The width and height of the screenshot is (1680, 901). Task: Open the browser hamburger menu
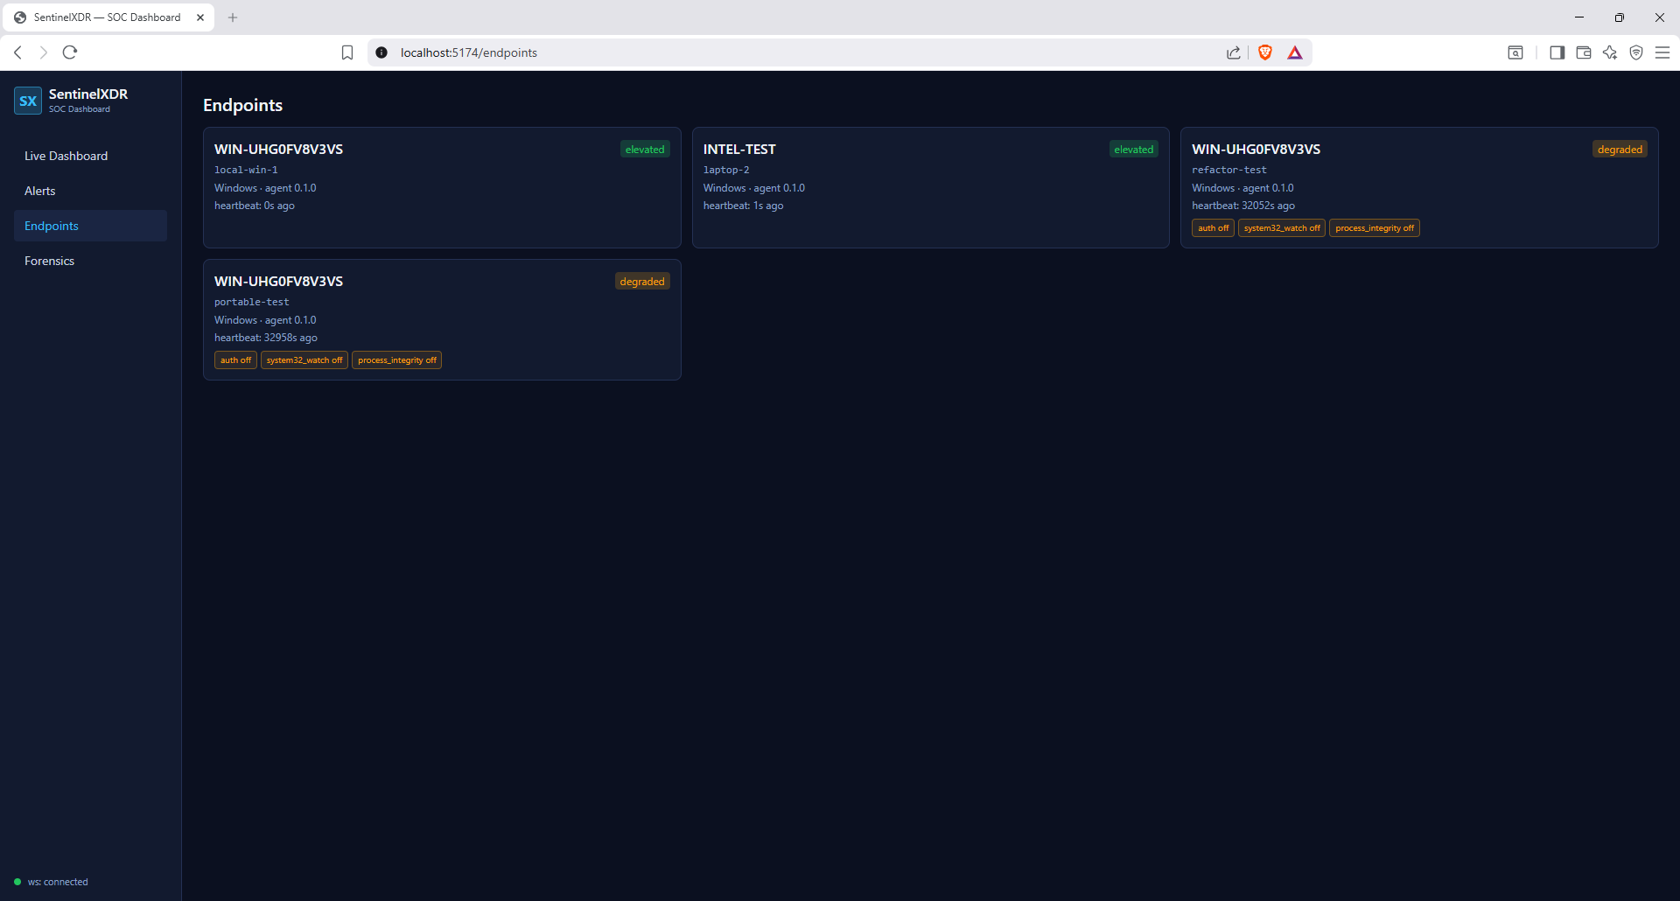click(x=1662, y=52)
